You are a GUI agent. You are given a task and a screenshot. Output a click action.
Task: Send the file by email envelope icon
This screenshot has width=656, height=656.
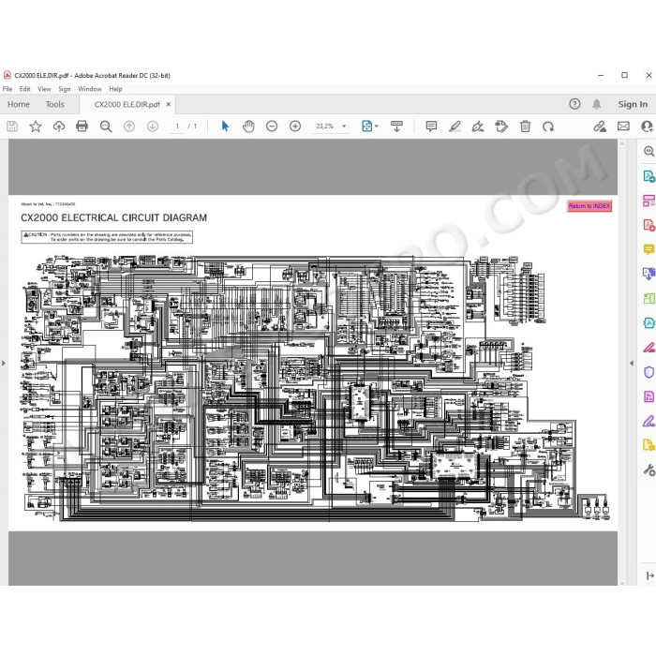tap(623, 126)
